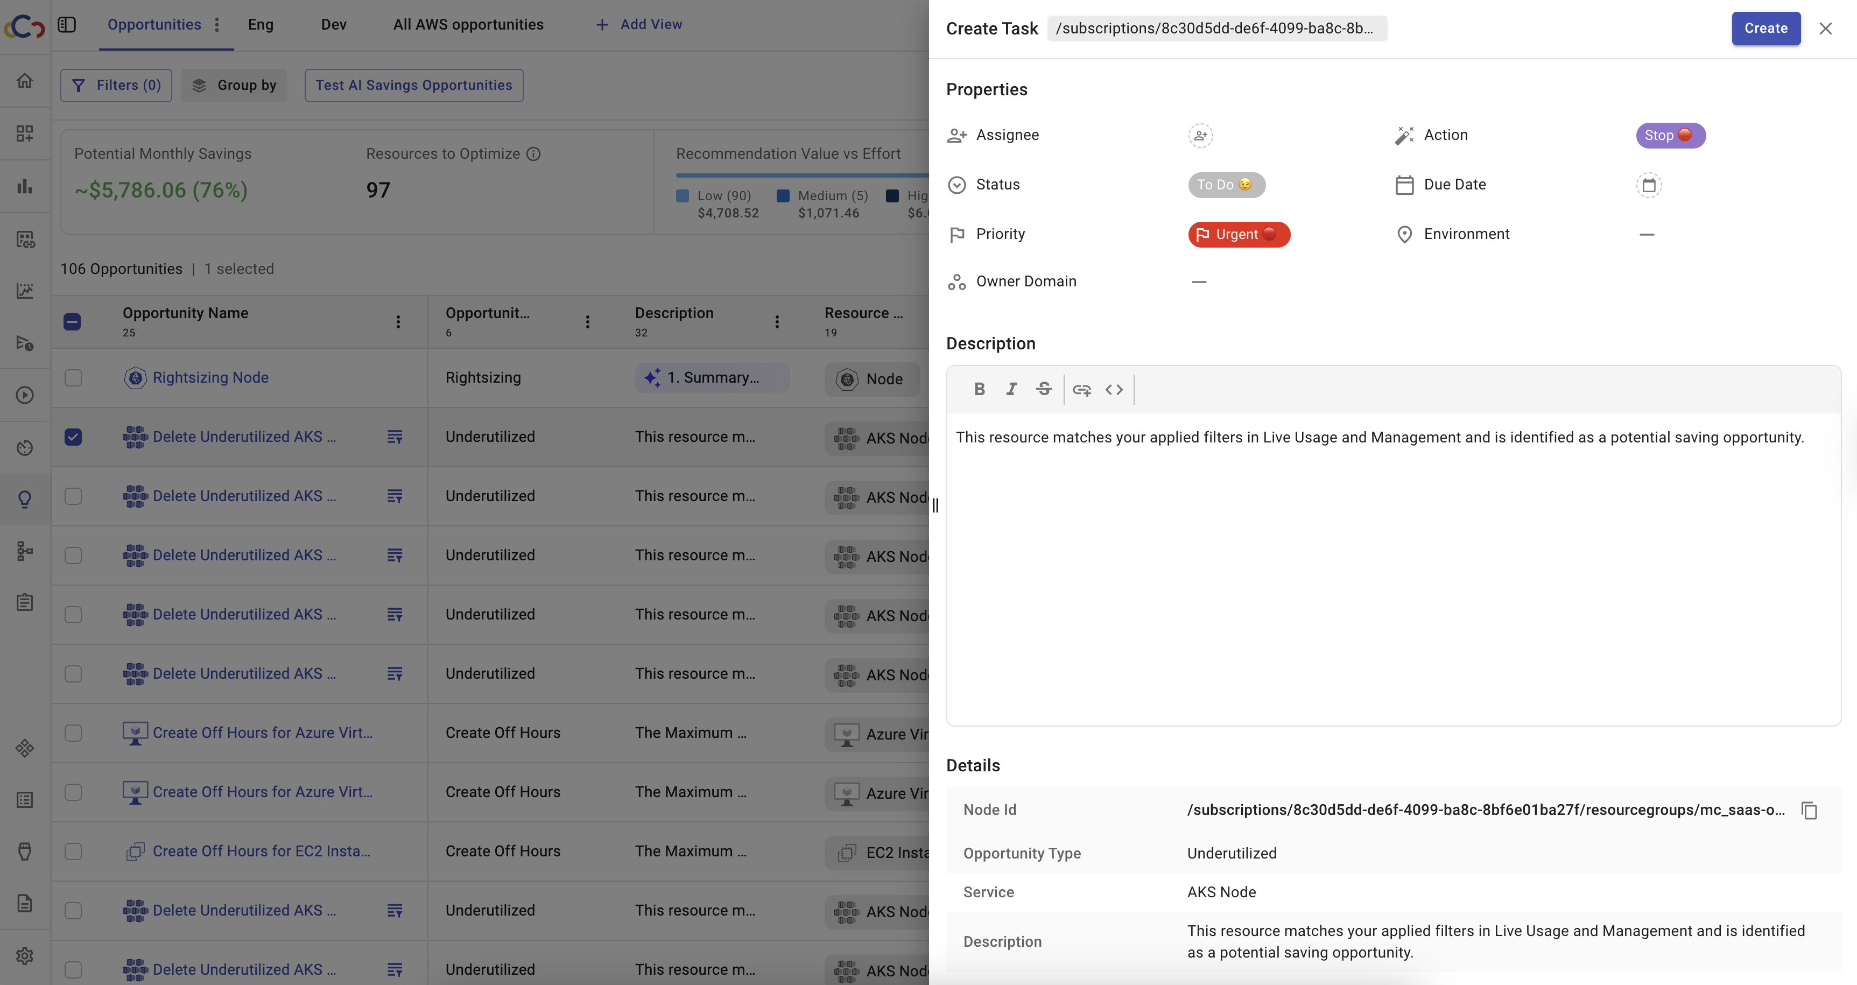Copy the Node Id value
This screenshot has width=1857, height=985.
(x=1809, y=811)
